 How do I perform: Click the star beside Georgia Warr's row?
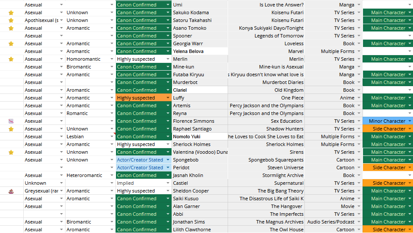tap(11, 44)
